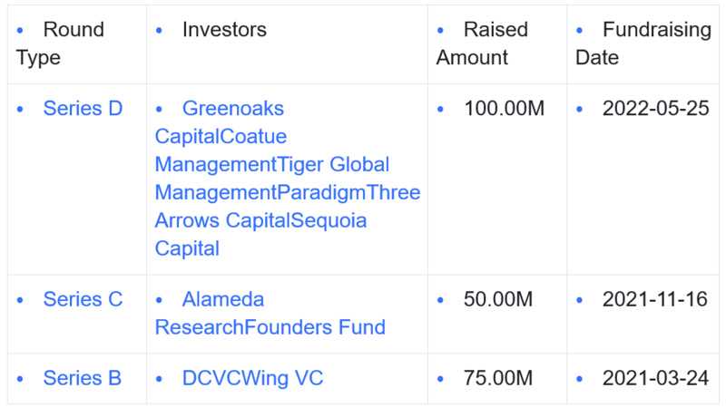
Task: Open the Sequoia Capital investor link
Action: tap(329, 220)
